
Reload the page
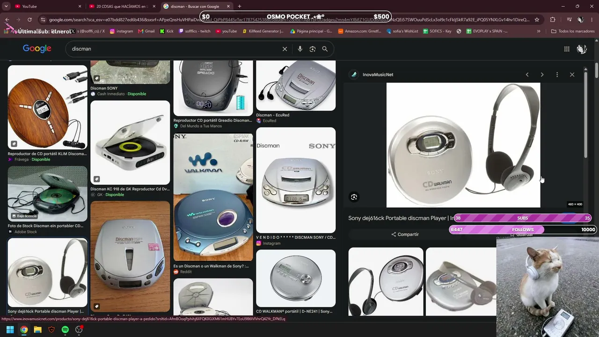[x=29, y=20]
